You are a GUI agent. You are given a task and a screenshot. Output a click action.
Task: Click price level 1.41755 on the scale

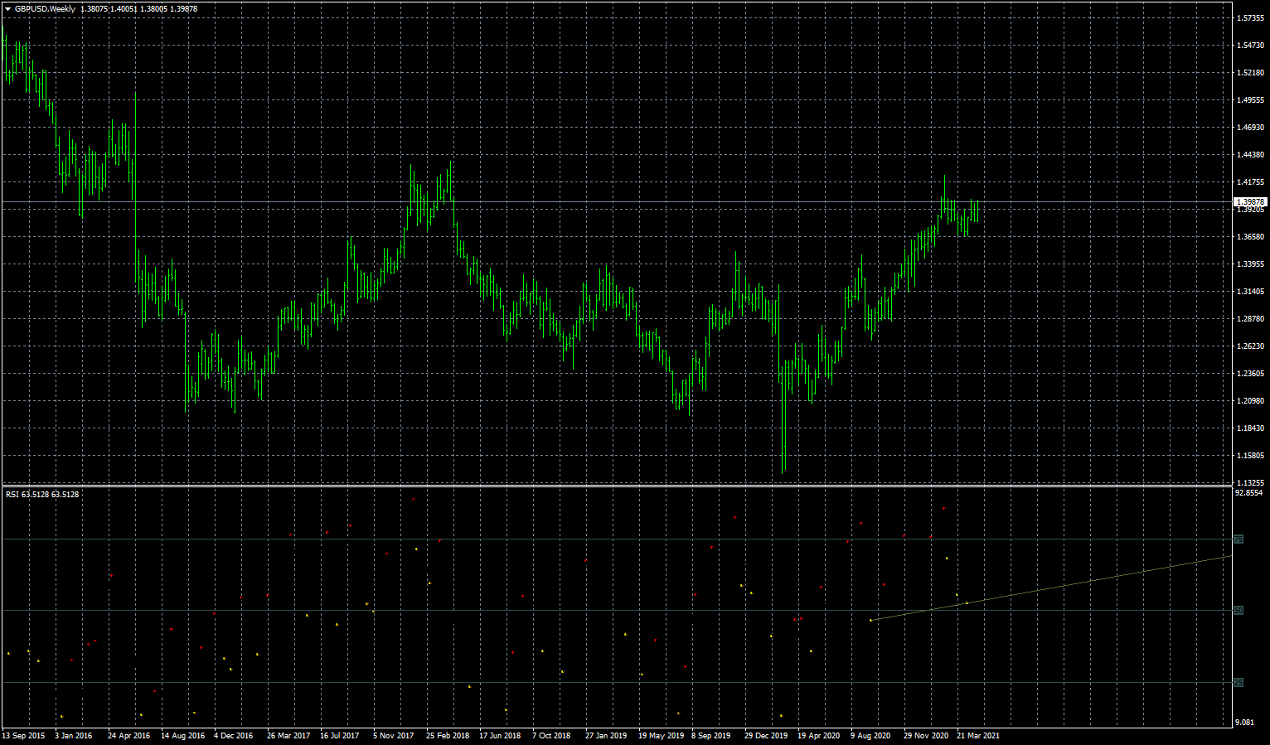click(1250, 181)
